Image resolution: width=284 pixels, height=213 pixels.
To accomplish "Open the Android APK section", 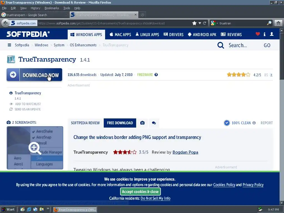I will [x=202, y=34].
